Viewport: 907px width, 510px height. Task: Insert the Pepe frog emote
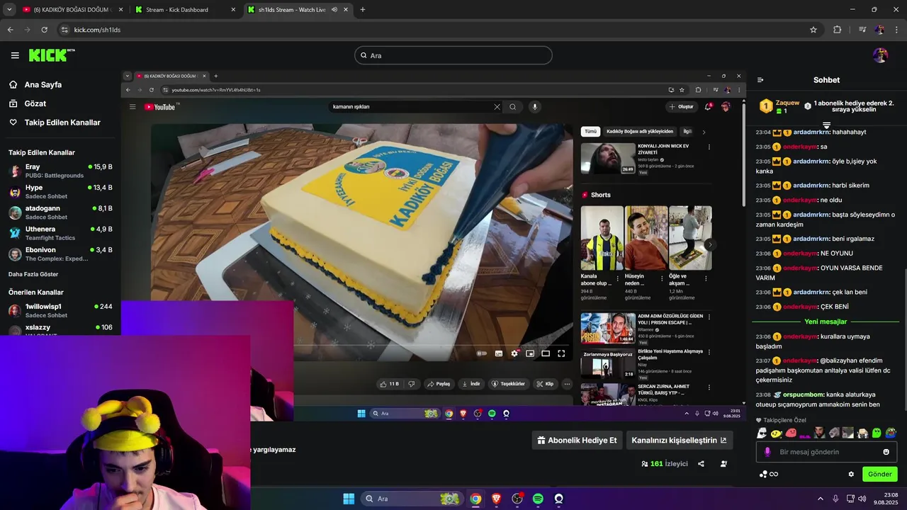[891, 433]
